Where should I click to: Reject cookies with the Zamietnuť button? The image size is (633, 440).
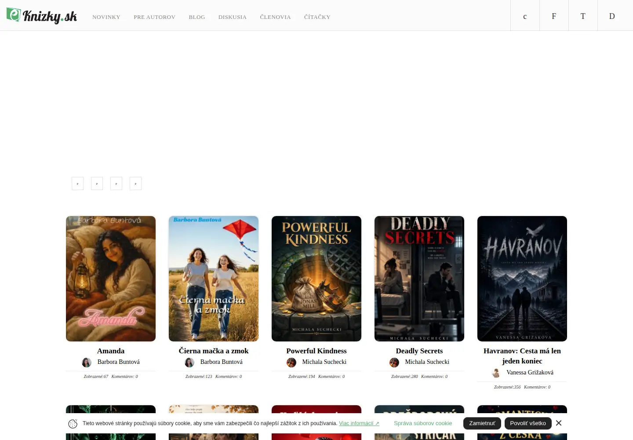482,423
